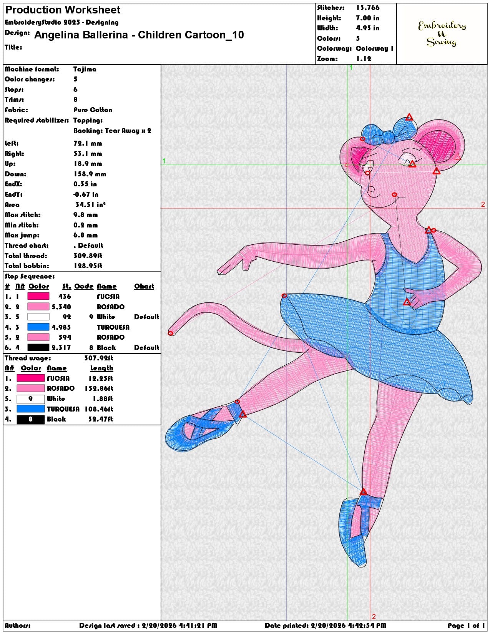Click the Backing: Tear Away x 2 text
Viewport: 490px width, 634px height.
point(112,131)
